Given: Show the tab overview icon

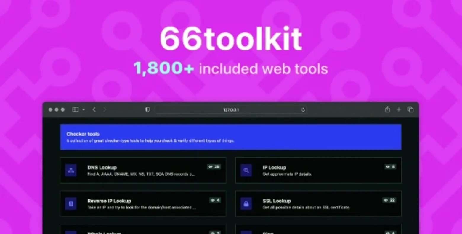Looking at the screenshot, I should tap(410, 109).
